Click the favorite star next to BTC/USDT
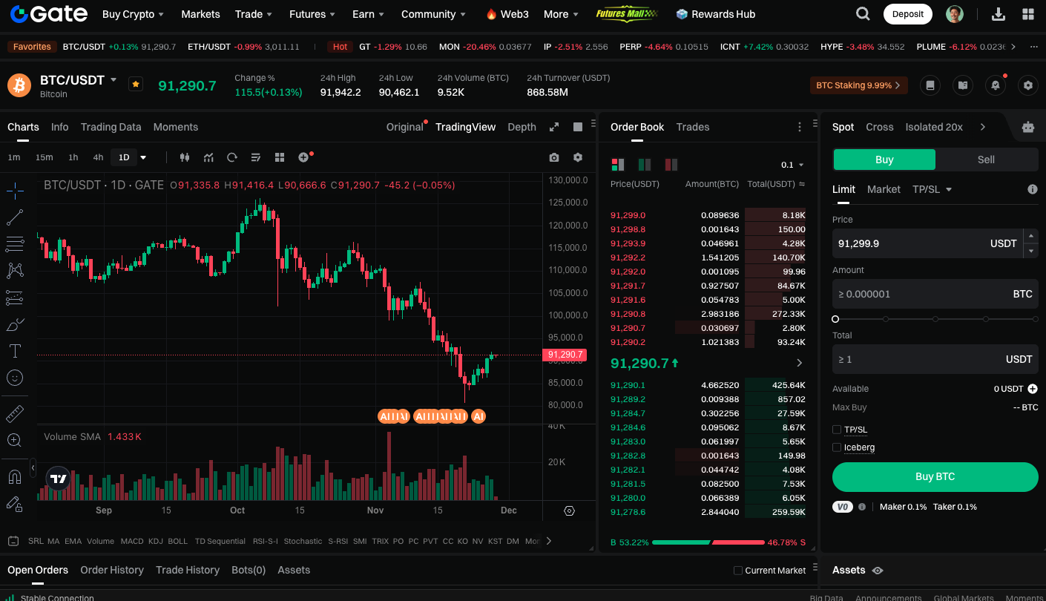 point(136,84)
